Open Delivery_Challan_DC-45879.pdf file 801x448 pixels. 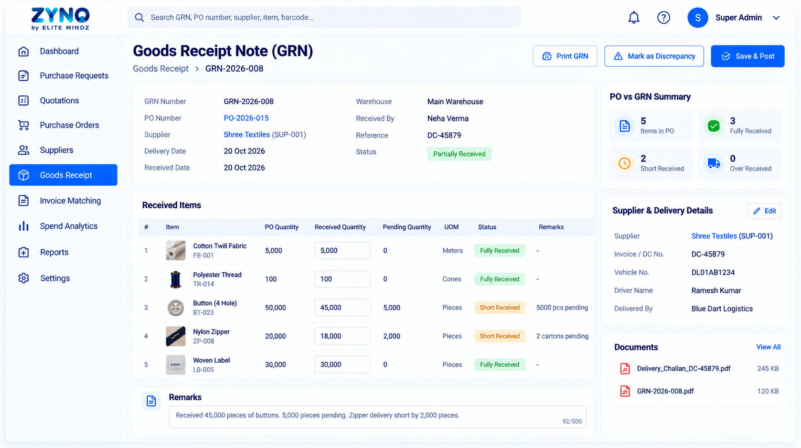point(684,368)
